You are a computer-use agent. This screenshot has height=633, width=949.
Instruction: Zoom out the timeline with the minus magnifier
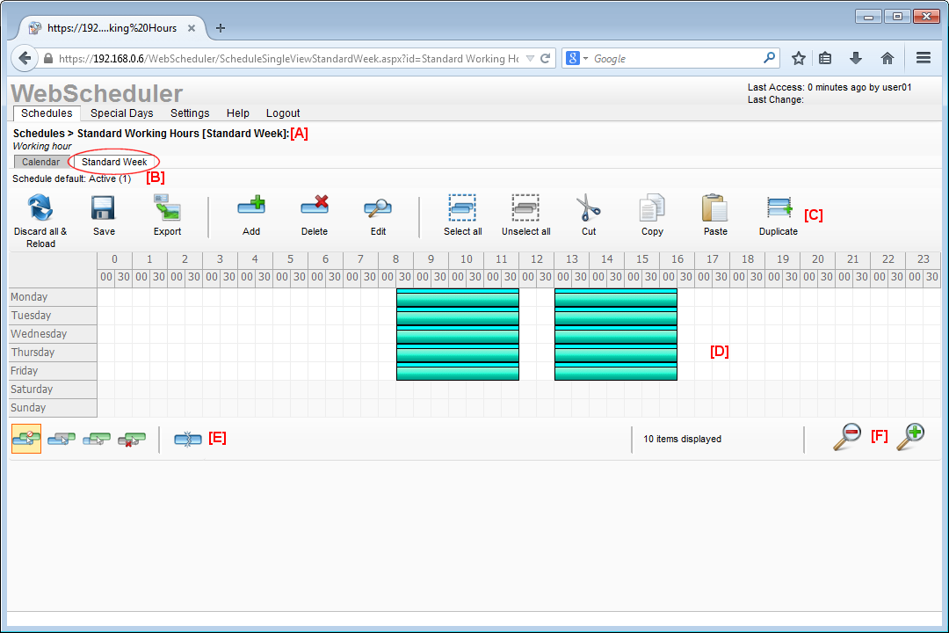click(x=847, y=437)
